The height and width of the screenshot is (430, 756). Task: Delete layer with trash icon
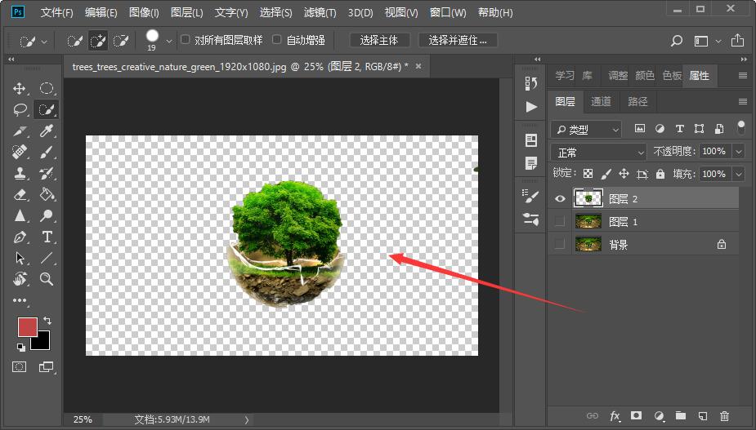(724, 415)
